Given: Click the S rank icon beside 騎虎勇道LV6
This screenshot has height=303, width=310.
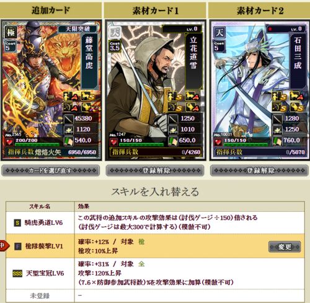Looking at the screenshot, I should pos(17,222).
